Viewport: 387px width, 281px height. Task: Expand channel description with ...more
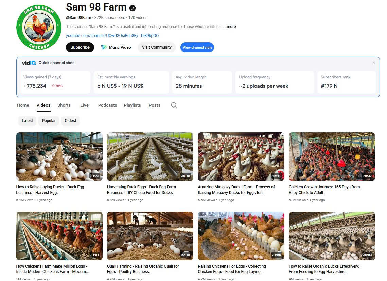click(230, 27)
